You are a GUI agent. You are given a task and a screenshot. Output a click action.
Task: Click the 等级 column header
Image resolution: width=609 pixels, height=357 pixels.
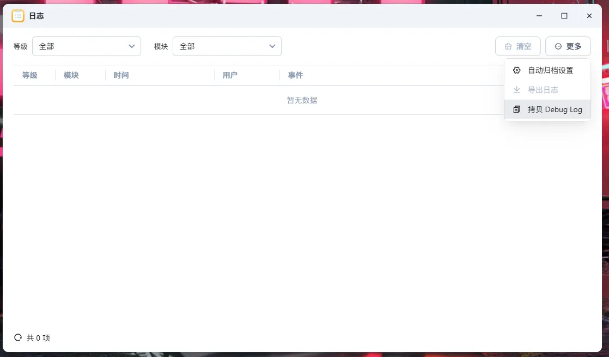point(30,75)
